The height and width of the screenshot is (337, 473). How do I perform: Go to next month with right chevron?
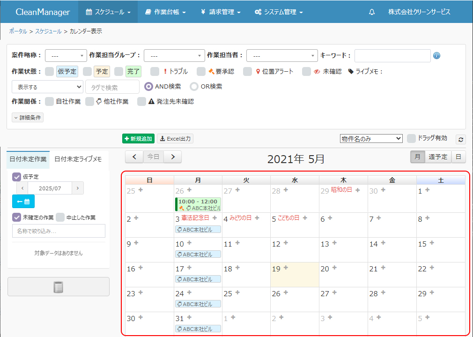173,157
